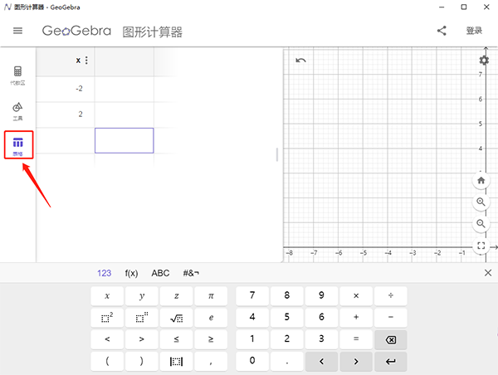The height and width of the screenshot is (375, 498).
Task: Click the panel divider handle
Action: coord(277,154)
